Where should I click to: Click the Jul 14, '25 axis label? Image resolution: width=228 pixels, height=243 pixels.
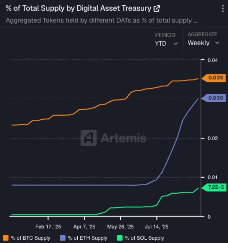click(x=156, y=227)
